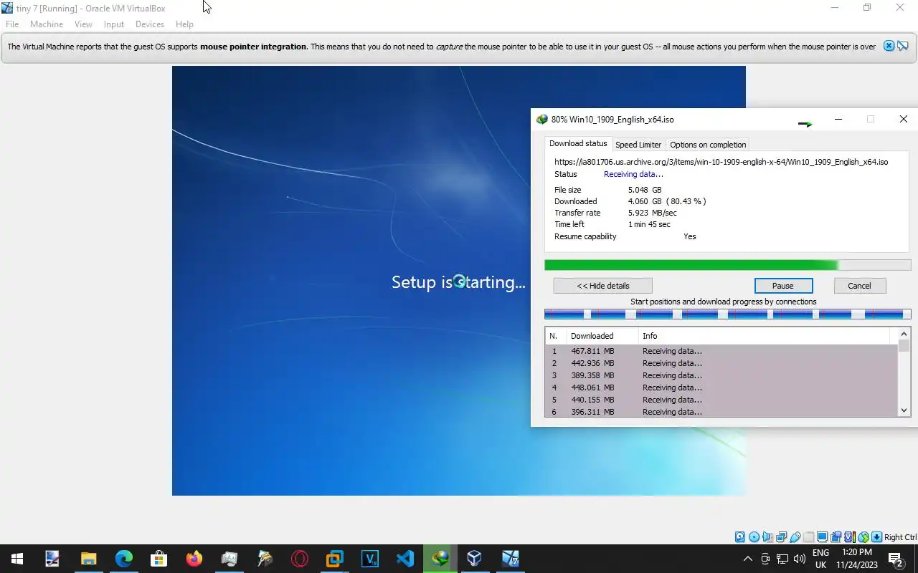Viewport: 918px width, 573px height.
Task: Click the don't-show-again icon on the notification bar
Action: (902, 46)
